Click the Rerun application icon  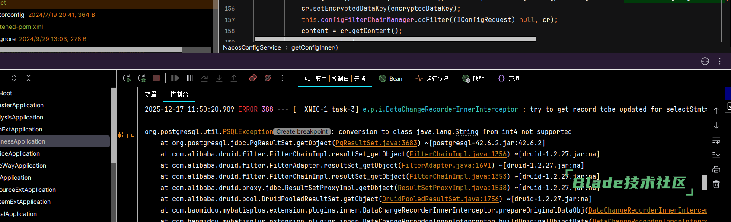click(127, 78)
